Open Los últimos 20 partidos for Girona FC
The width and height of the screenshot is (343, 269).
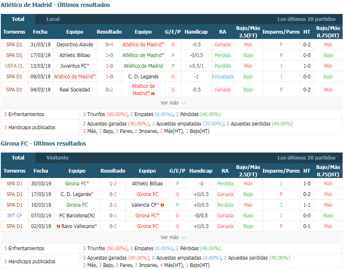pyautogui.click(x=306, y=158)
